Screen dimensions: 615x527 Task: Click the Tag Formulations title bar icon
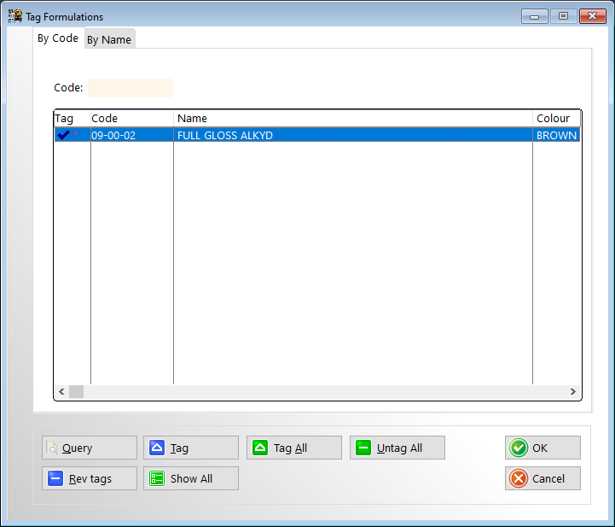pyautogui.click(x=15, y=16)
